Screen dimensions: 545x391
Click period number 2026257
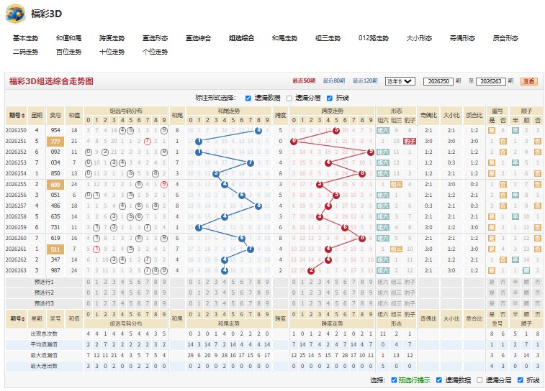tap(16, 206)
